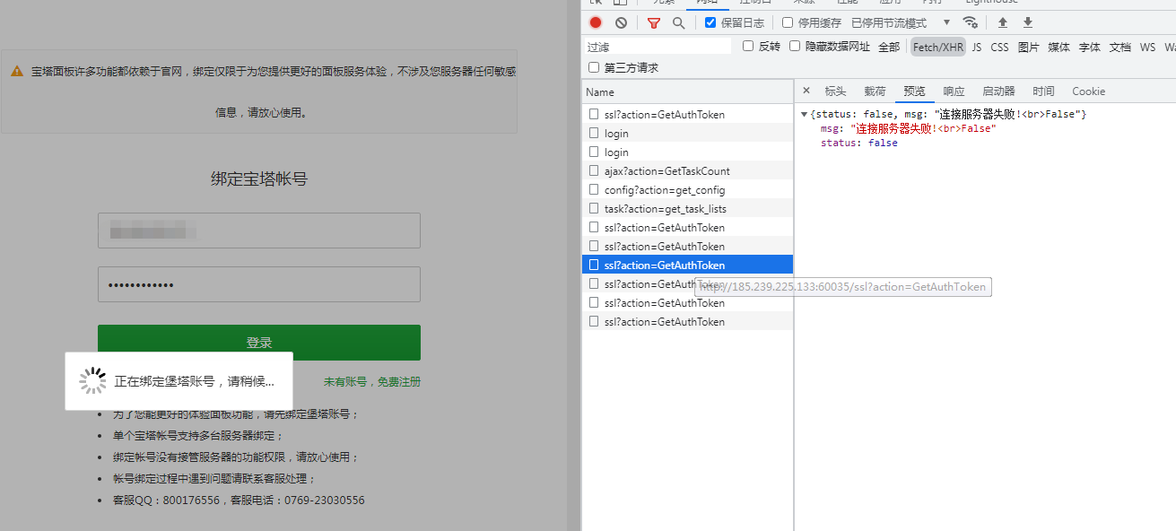The height and width of the screenshot is (531, 1176).
Task: Filter requests by 全部
Action: tap(889, 47)
